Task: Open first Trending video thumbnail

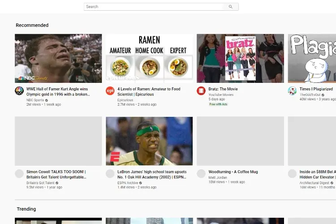Action: [58, 221]
